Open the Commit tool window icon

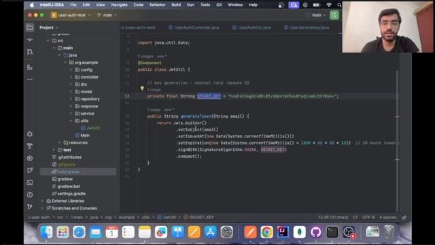(30, 39)
